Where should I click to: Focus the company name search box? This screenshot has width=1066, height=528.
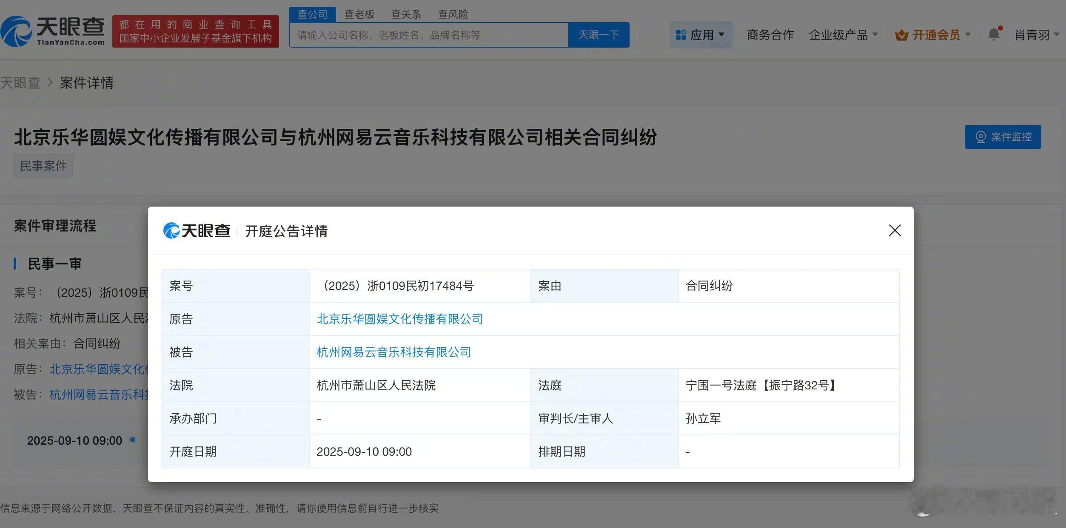429,35
